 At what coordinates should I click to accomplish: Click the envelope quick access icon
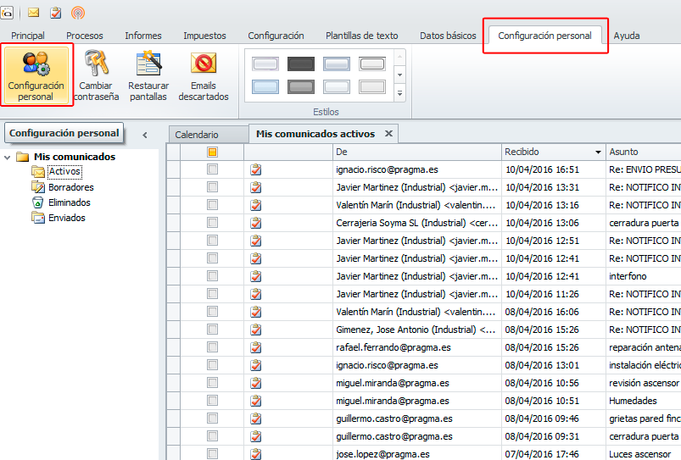(33, 13)
